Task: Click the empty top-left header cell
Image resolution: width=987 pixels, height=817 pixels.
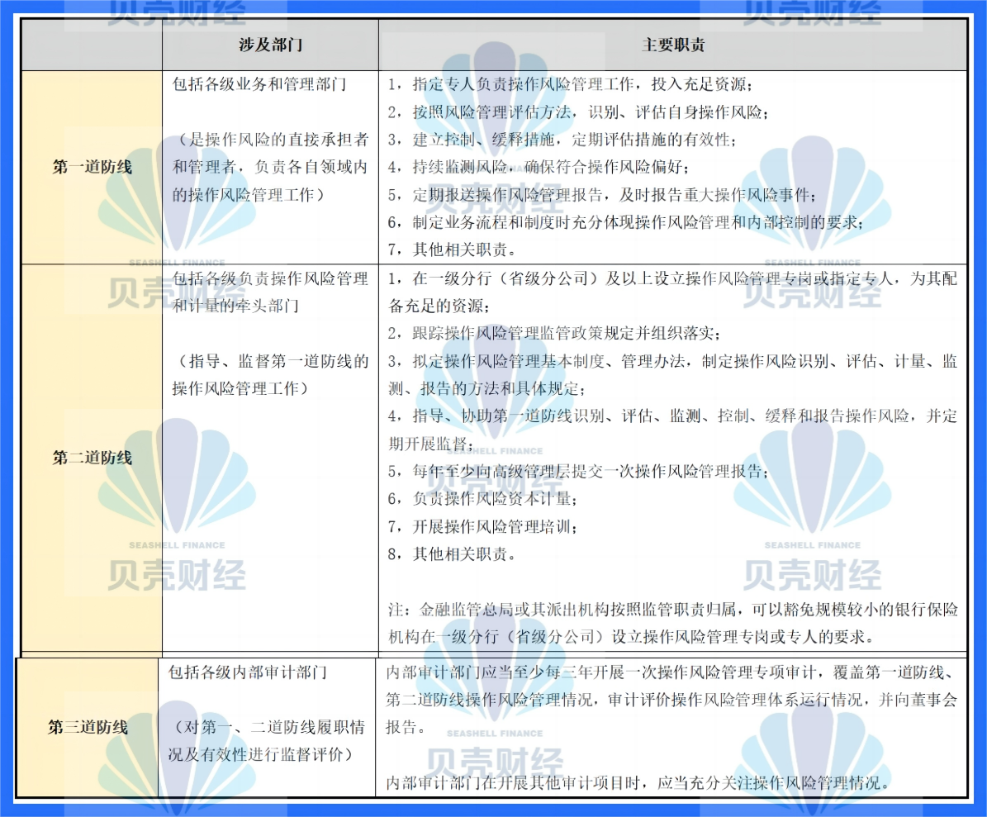Action: [92, 45]
